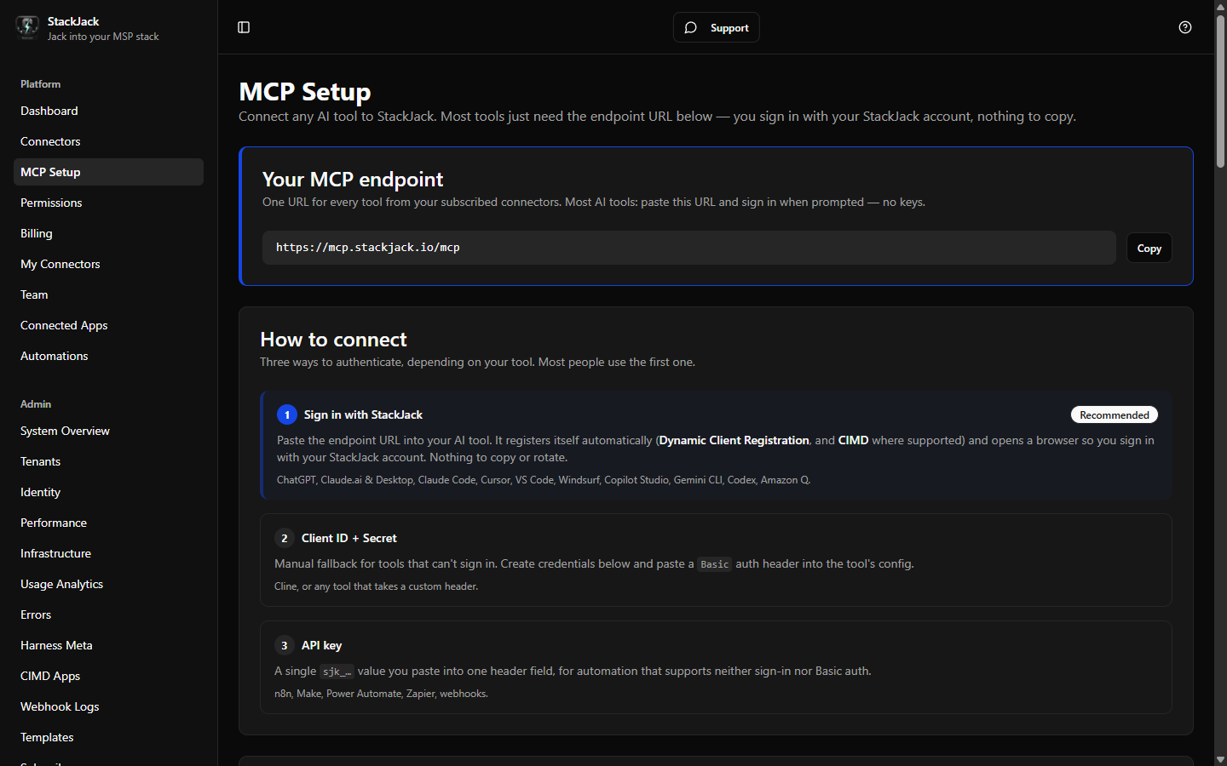Click the Admin section label
Image resolution: width=1227 pixels, height=766 pixels.
[36, 404]
